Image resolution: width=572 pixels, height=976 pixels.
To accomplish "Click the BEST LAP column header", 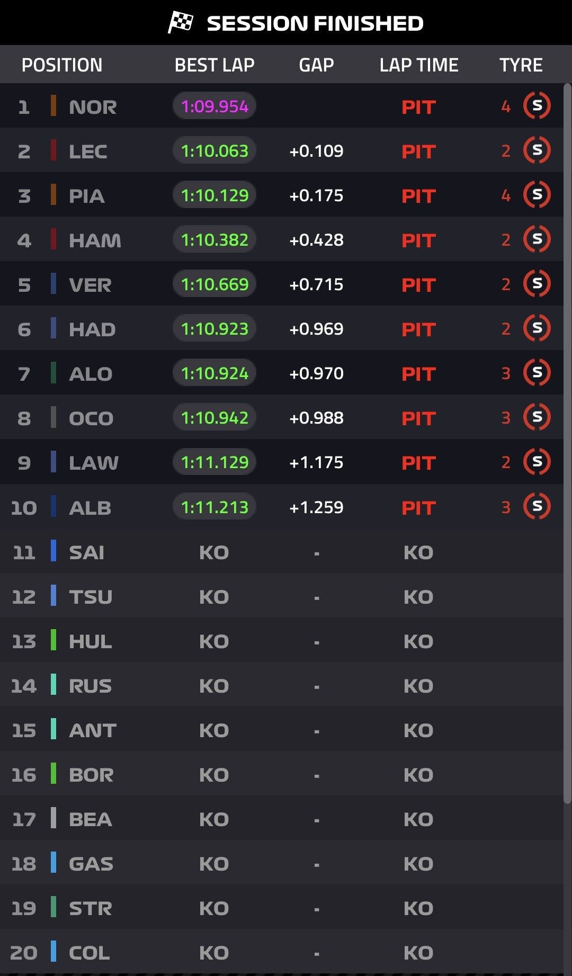I will click(x=215, y=65).
